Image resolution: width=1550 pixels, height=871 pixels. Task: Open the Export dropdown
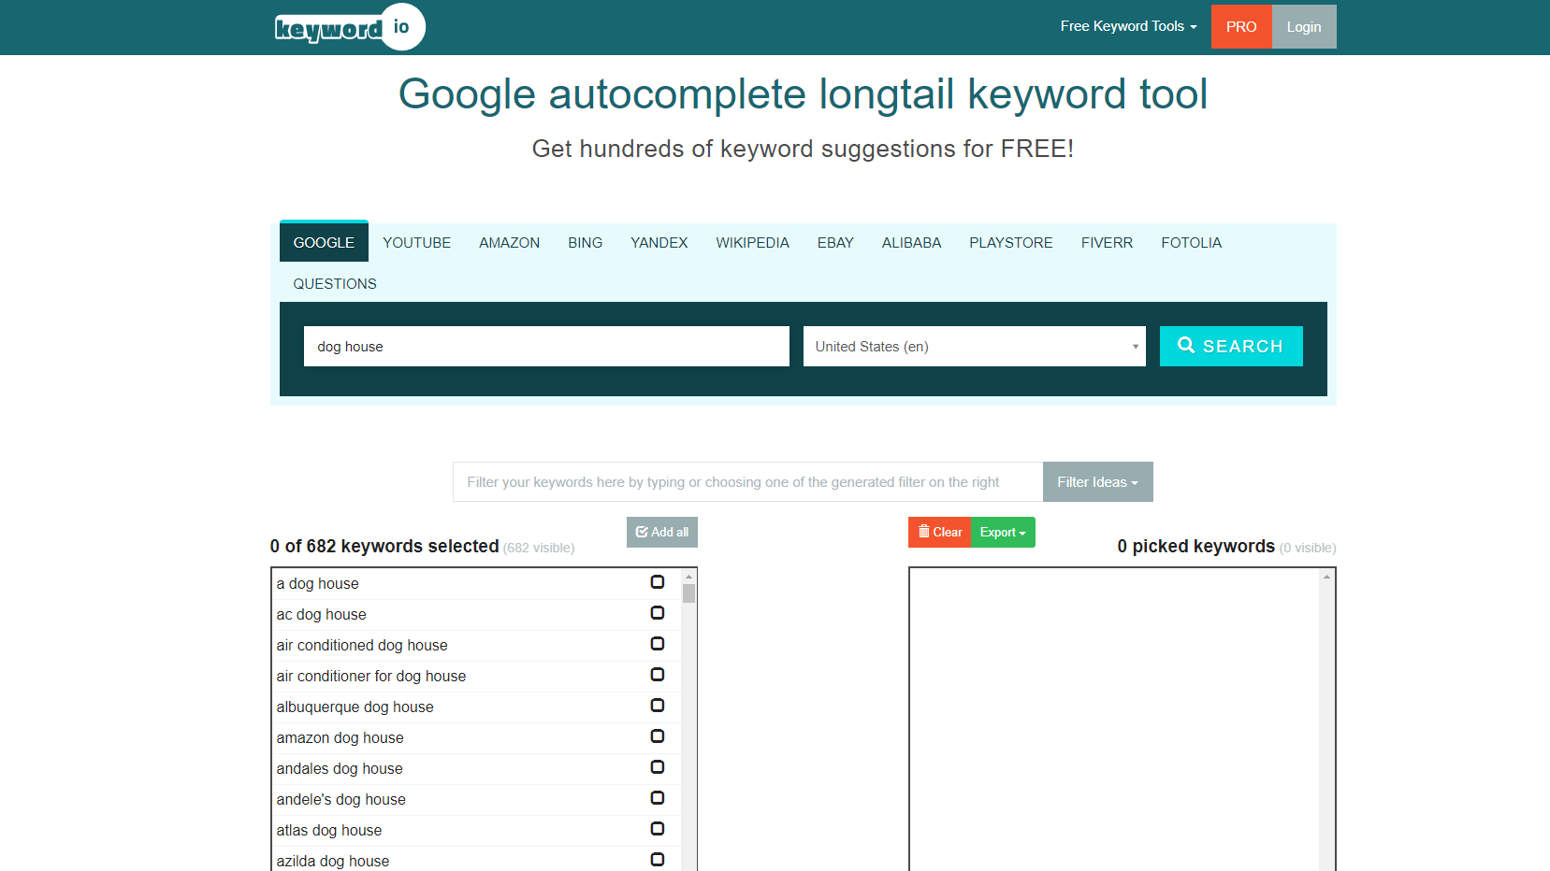pyautogui.click(x=1003, y=532)
